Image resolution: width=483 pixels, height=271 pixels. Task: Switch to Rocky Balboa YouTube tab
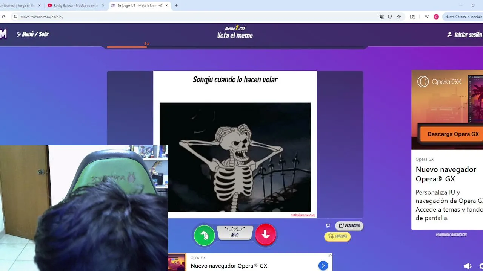coord(75,6)
